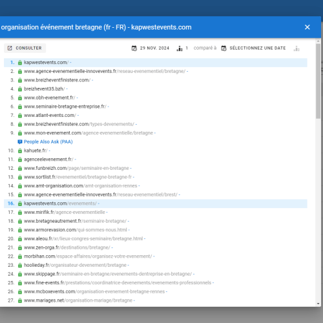Open www.mon-evenement.com agence-evenementielle result
The height and width of the screenshot is (323, 323).
point(89,133)
